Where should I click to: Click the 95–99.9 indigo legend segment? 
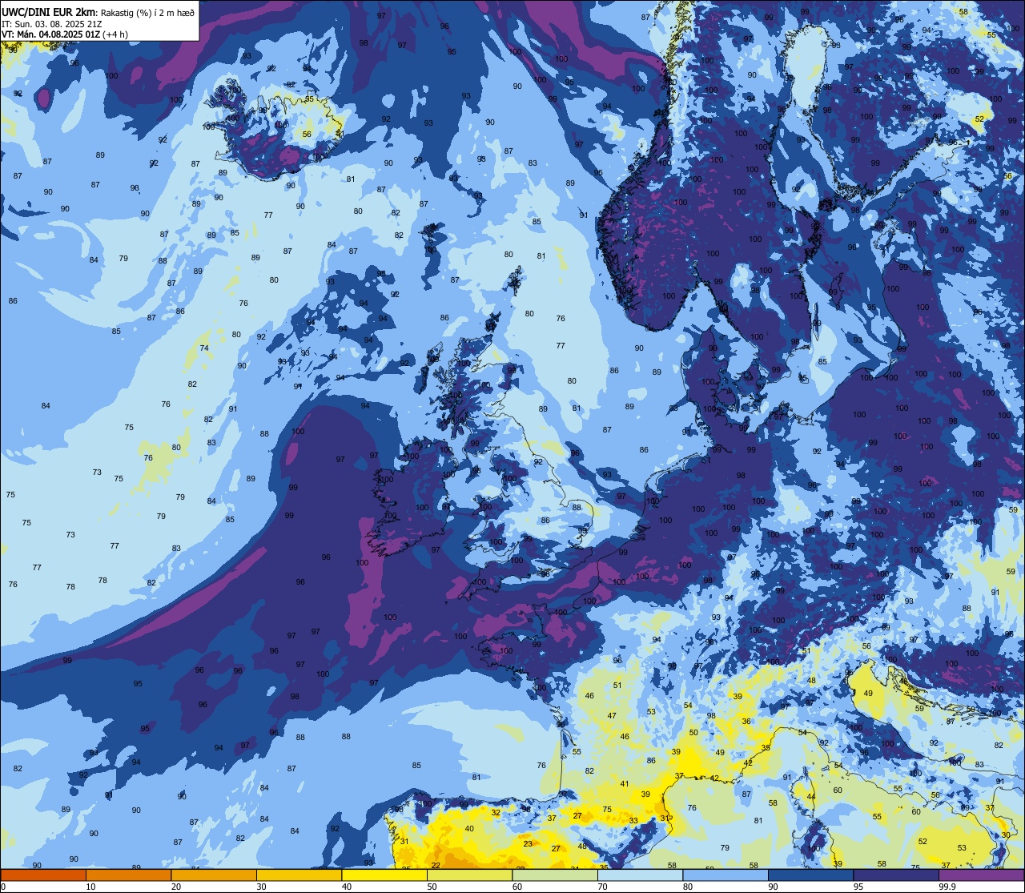pos(896,875)
